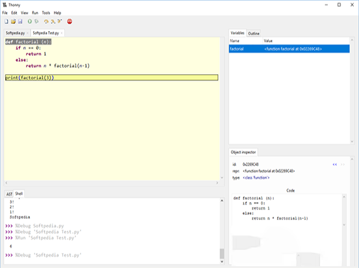Run the current script with green play icon

click(29, 21)
